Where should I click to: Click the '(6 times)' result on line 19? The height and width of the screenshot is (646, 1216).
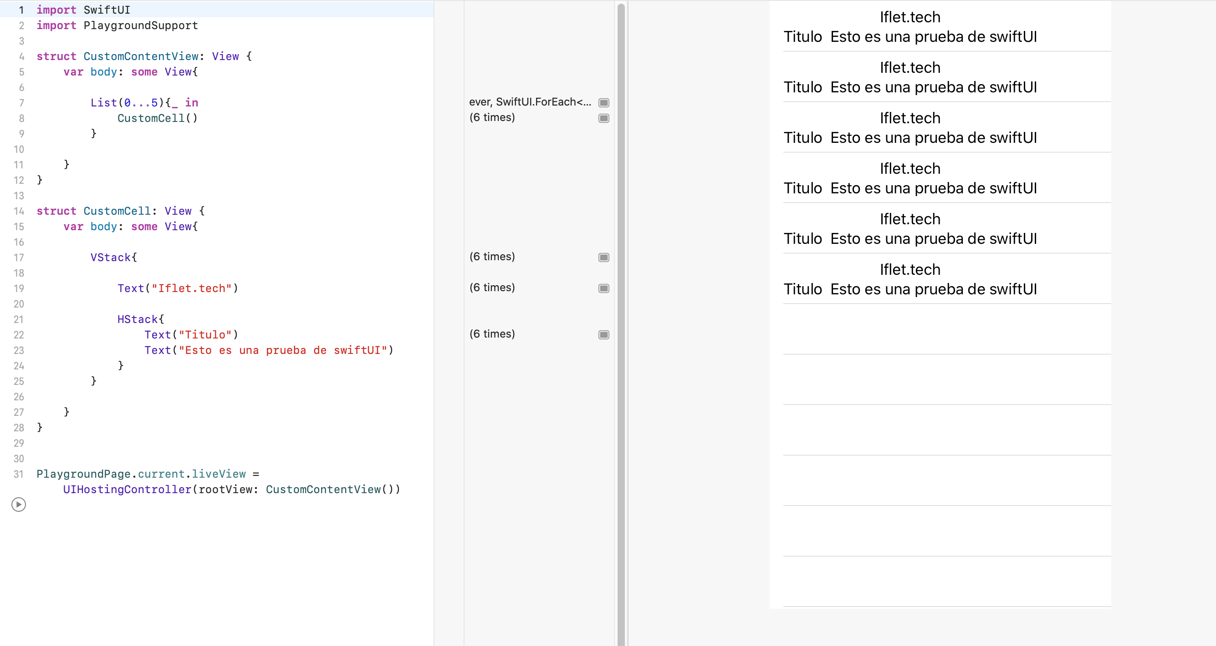point(492,288)
